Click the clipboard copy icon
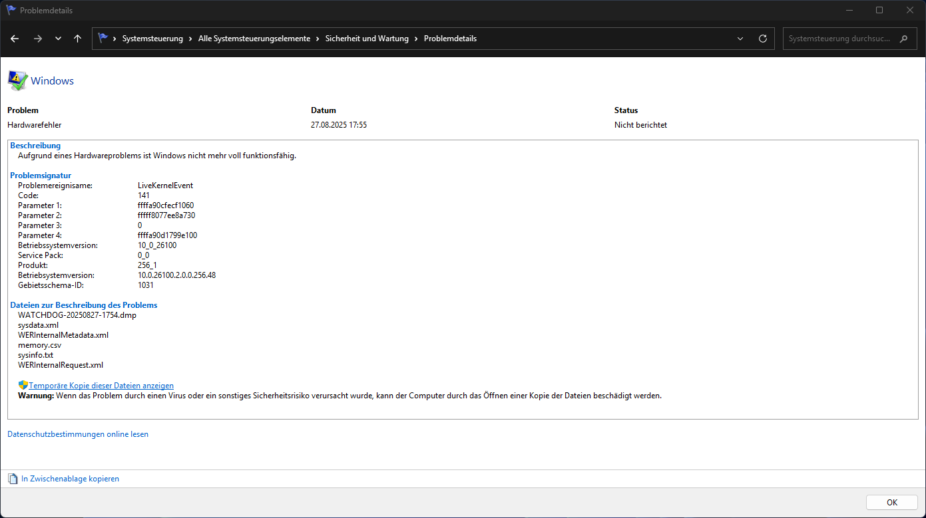 [x=13, y=479]
